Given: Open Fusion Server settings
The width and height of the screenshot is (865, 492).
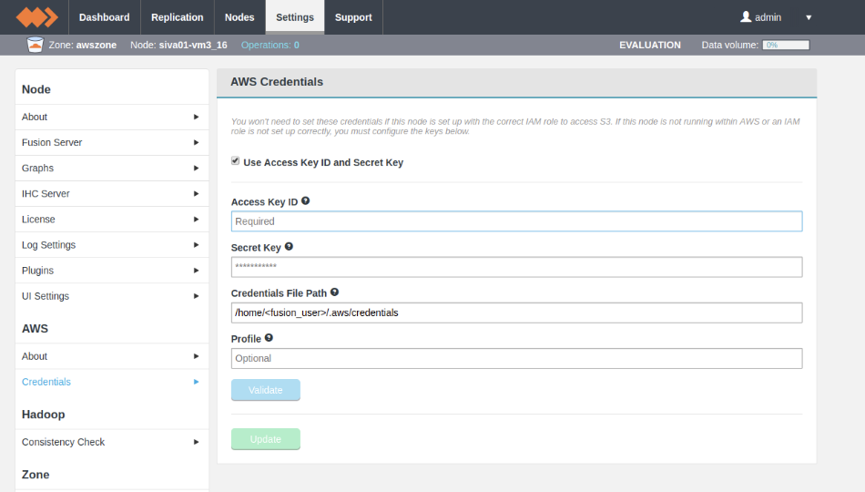Looking at the screenshot, I should click(112, 142).
